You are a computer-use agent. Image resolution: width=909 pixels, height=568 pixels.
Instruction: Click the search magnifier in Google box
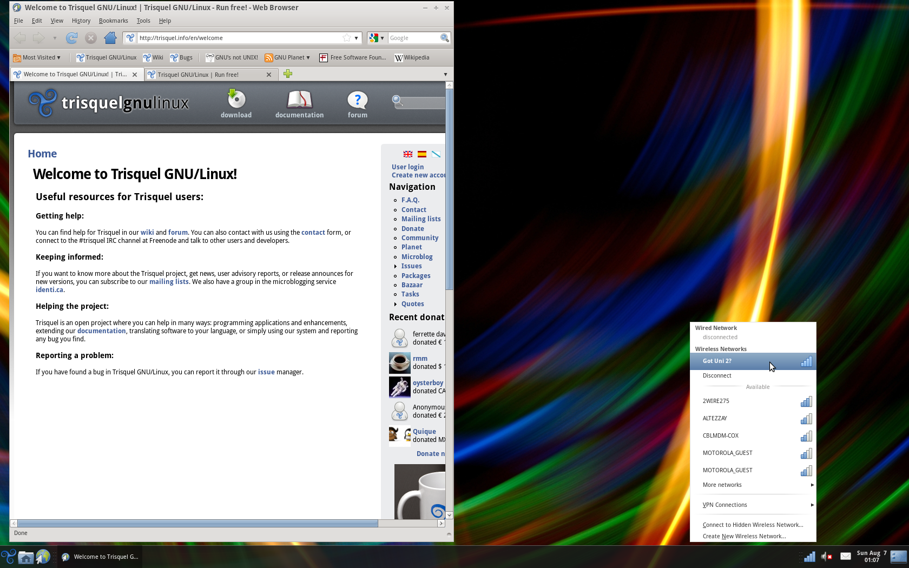pos(445,38)
